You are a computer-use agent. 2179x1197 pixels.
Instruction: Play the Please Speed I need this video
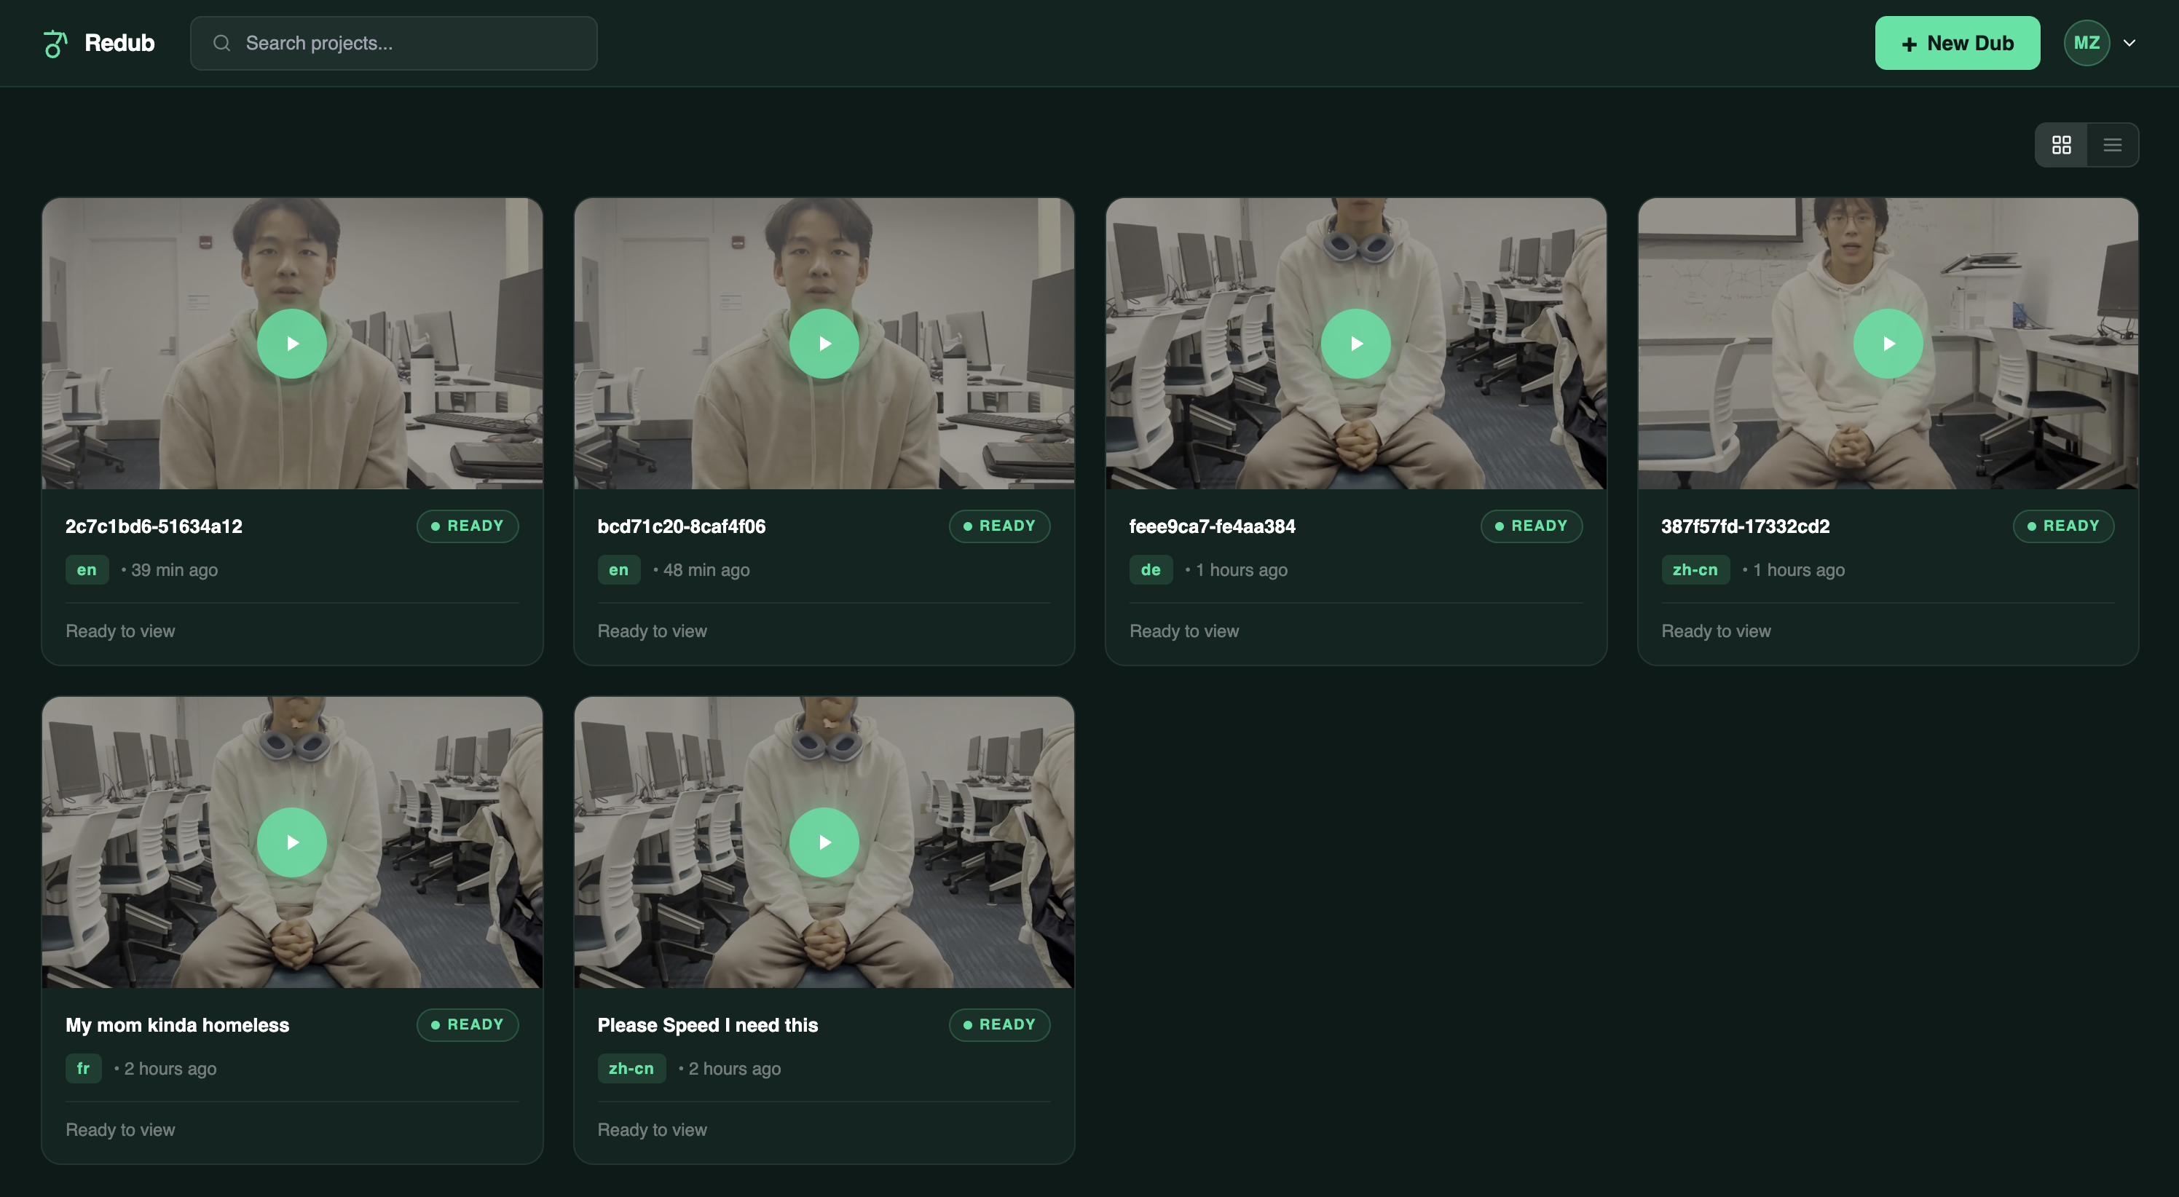pos(823,842)
